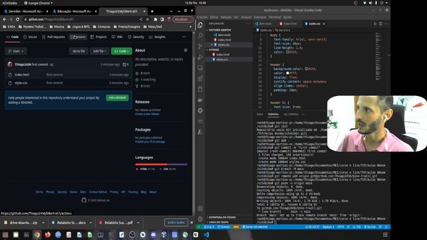Open index.html file in GitHub file list

(22, 75)
